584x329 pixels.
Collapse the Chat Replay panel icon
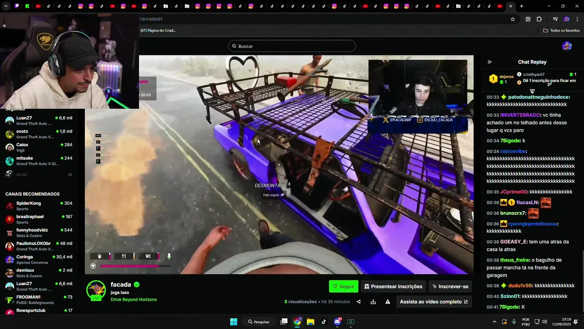(x=490, y=62)
